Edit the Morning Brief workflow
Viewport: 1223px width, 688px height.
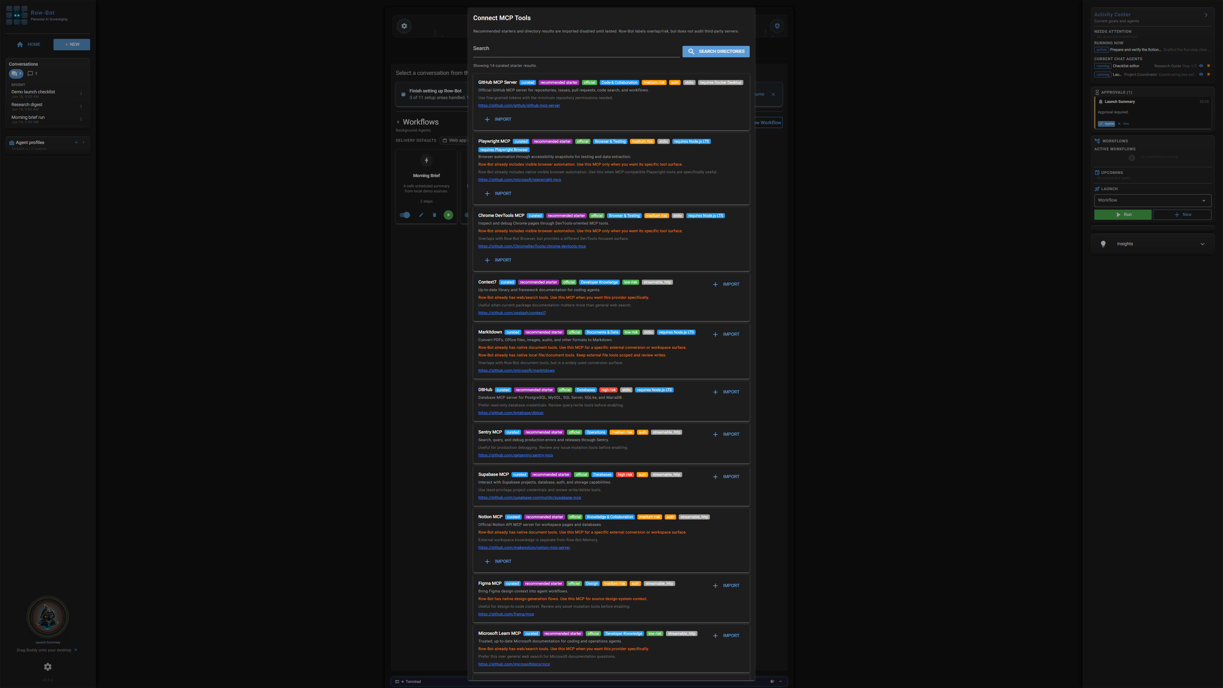pos(421,215)
